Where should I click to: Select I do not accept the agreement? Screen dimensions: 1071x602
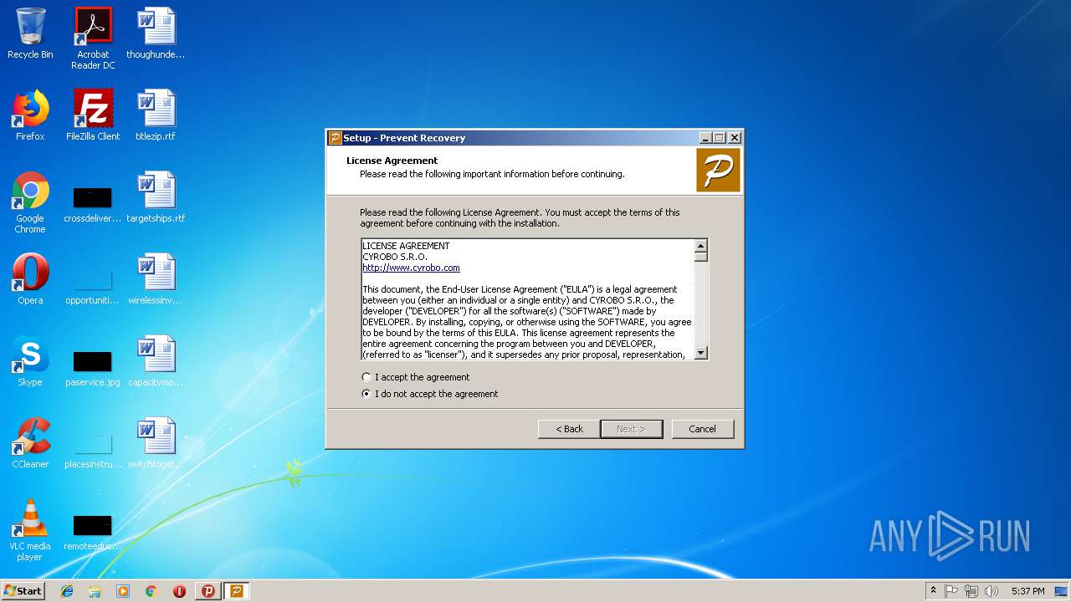point(430,394)
